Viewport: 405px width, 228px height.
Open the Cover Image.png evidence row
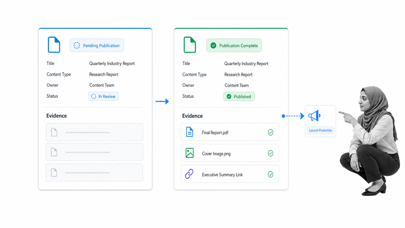230,153
